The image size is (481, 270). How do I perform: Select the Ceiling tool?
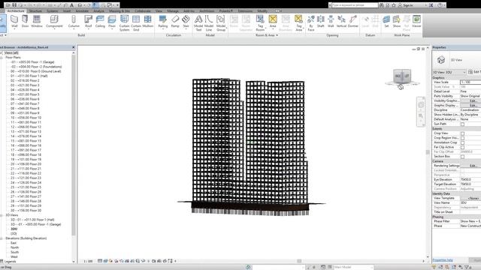click(100, 22)
